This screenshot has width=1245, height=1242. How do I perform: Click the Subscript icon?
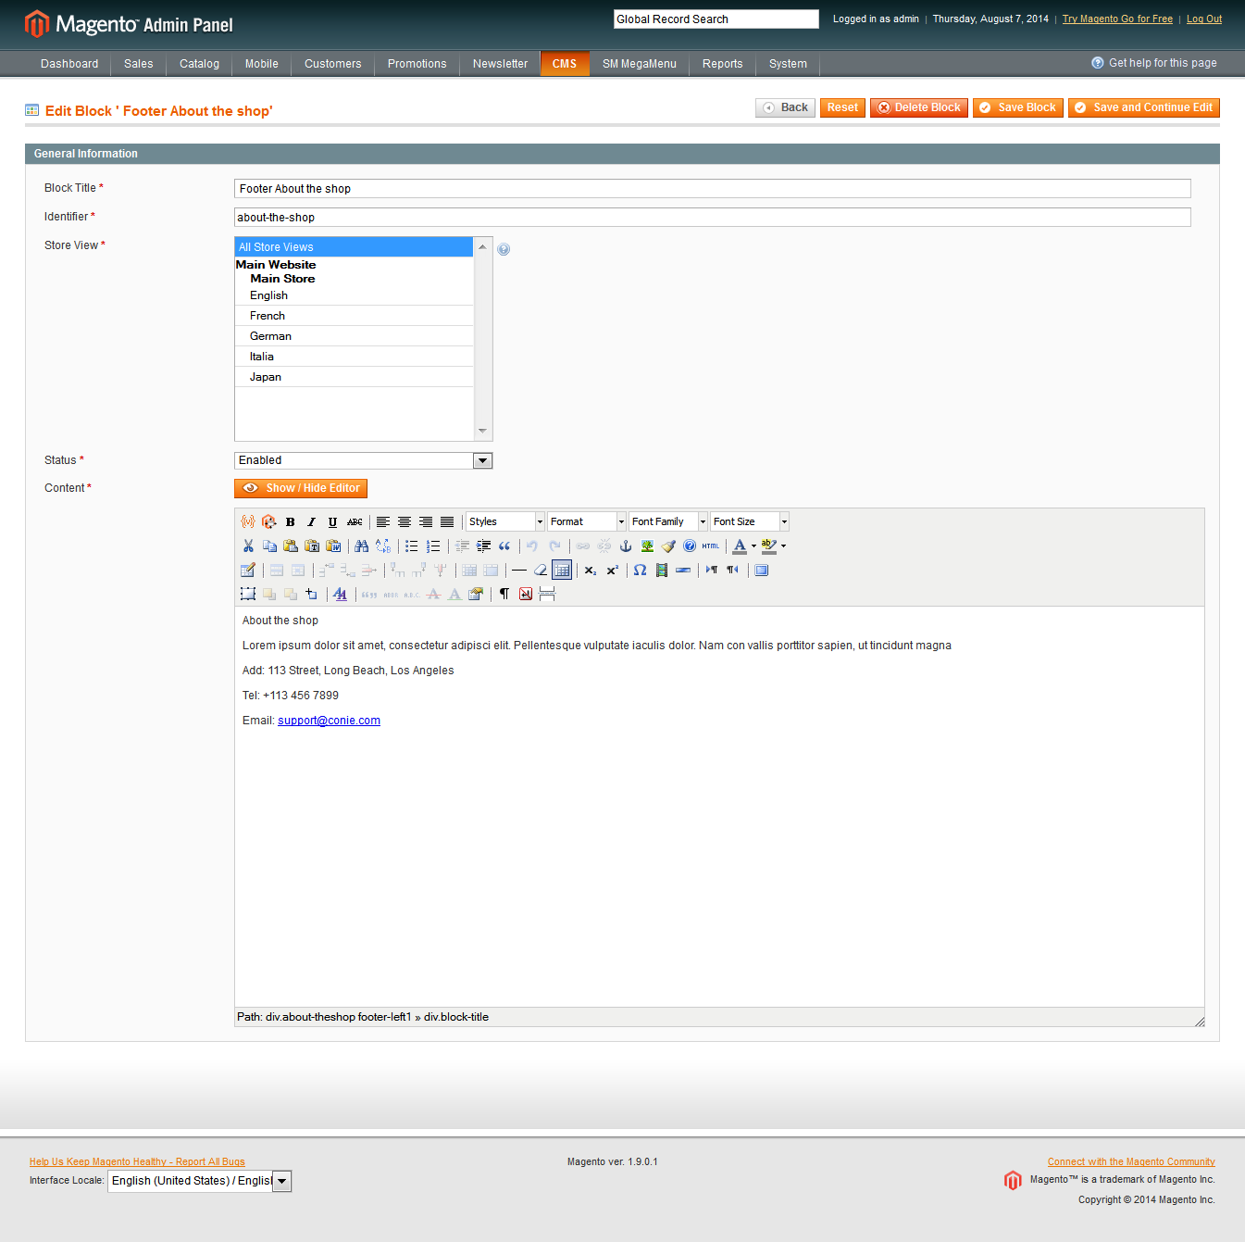tap(590, 570)
